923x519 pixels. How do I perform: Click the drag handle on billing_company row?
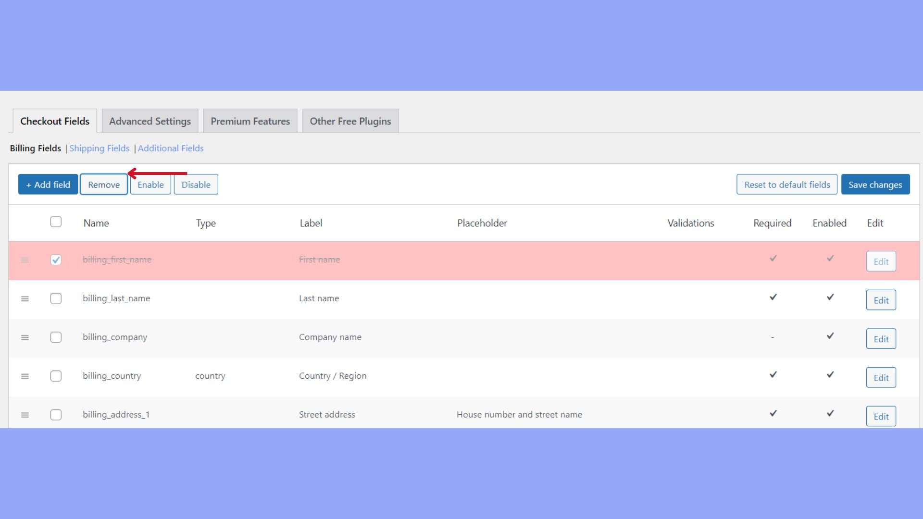click(25, 338)
